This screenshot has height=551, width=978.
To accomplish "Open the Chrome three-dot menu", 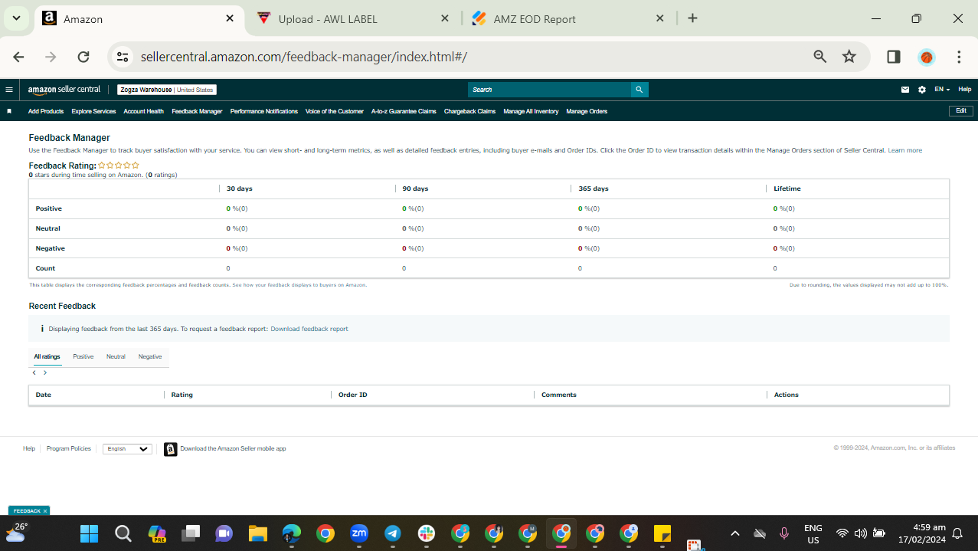I will (959, 57).
